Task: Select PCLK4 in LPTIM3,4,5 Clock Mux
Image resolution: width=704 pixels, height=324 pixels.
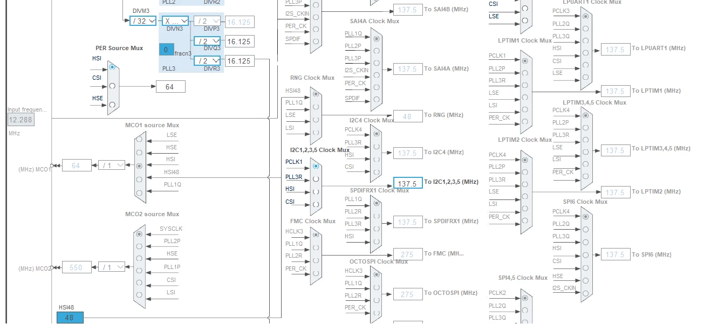Action: click(585, 115)
